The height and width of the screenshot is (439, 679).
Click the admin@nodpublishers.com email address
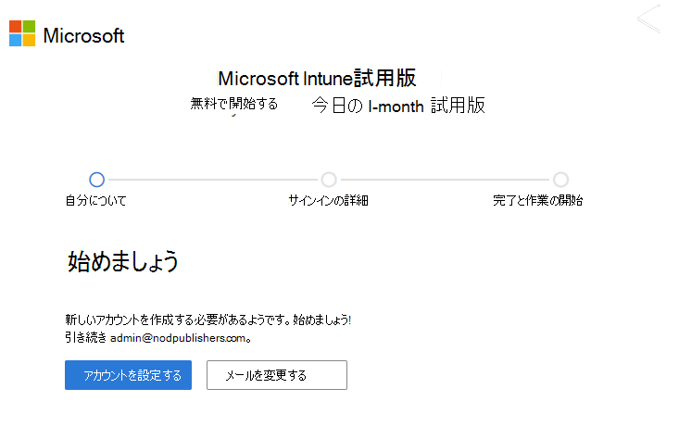tap(182, 338)
